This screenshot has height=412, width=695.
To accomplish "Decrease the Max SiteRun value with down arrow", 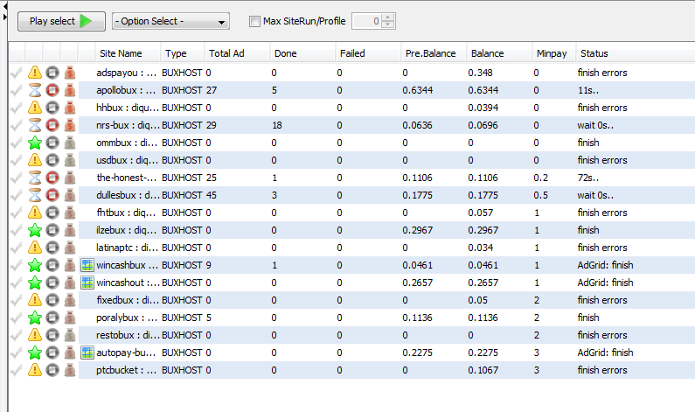I will click(388, 25).
